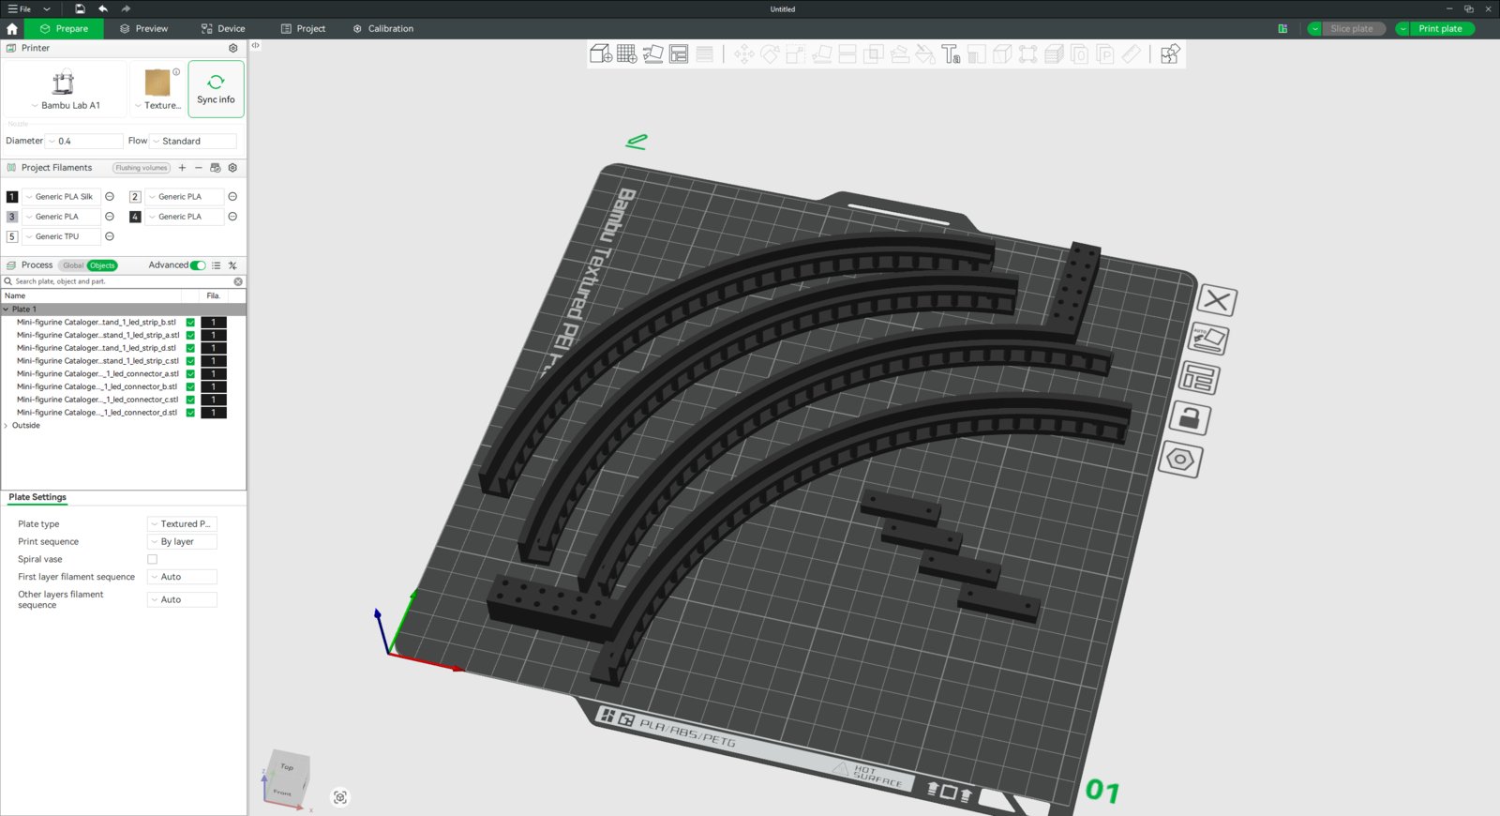Viewport: 1500px width, 816px height.
Task: Select the Text shape tool
Action: (x=951, y=54)
